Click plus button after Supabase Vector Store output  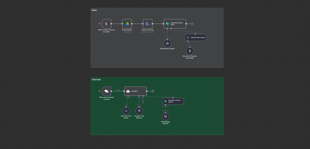(192, 24)
